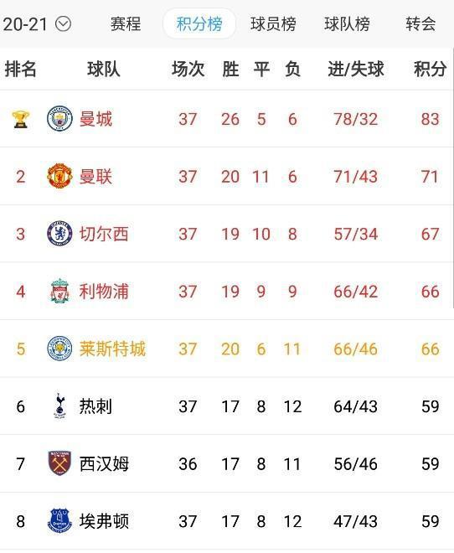Click the Manchester City club crest
The image size is (454, 553).
click(59, 118)
